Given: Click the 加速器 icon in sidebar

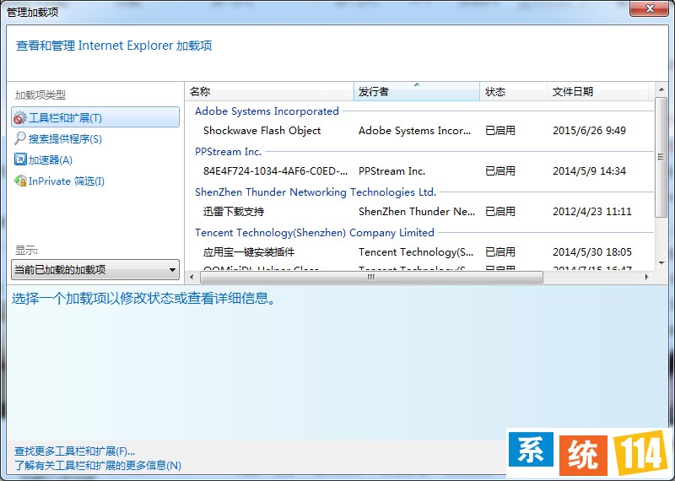Looking at the screenshot, I should pos(20,159).
